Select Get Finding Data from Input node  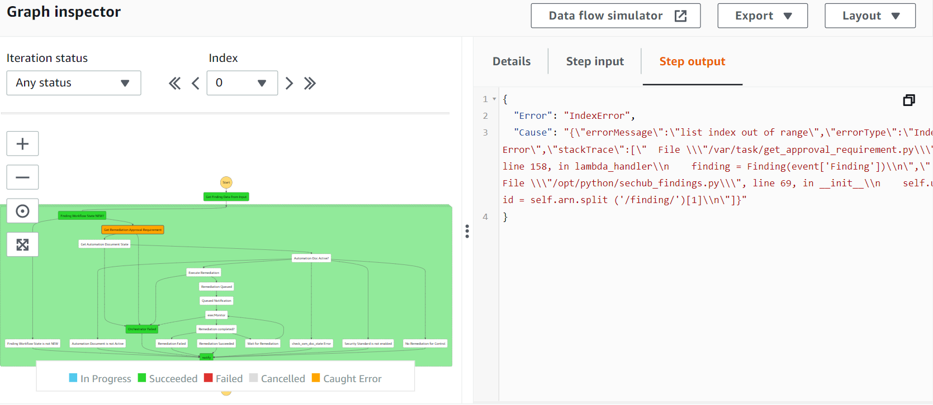(x=226, y=197)
